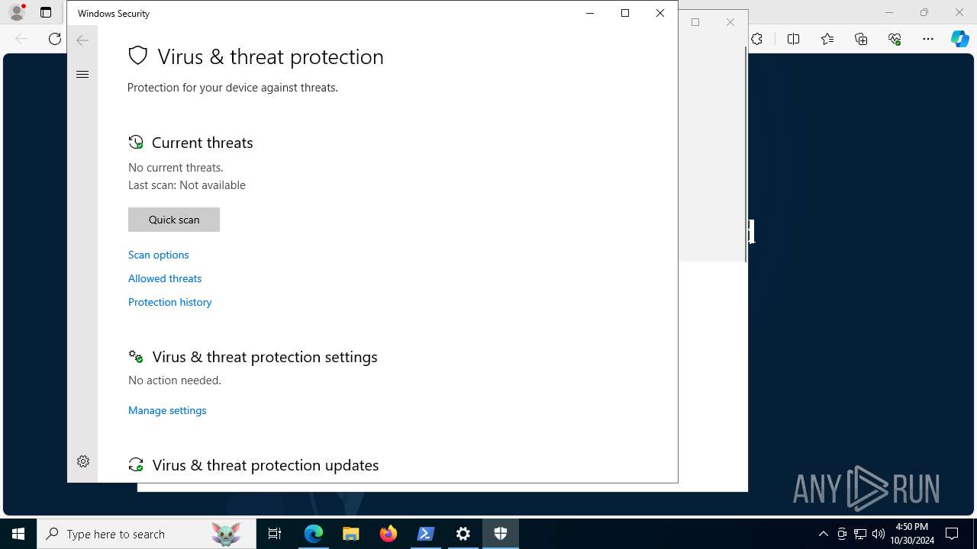Open taskbar clock and date

coord(912,534)
